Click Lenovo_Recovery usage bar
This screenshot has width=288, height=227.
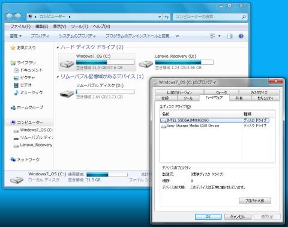(184, 62)
